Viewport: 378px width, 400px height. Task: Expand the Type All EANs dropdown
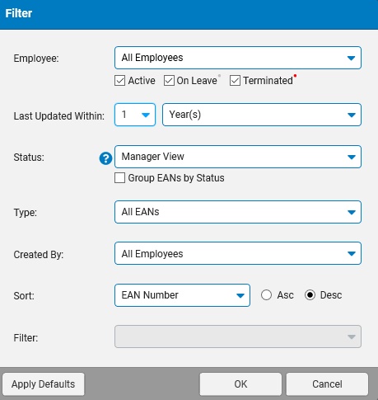(x=238, y=212)
